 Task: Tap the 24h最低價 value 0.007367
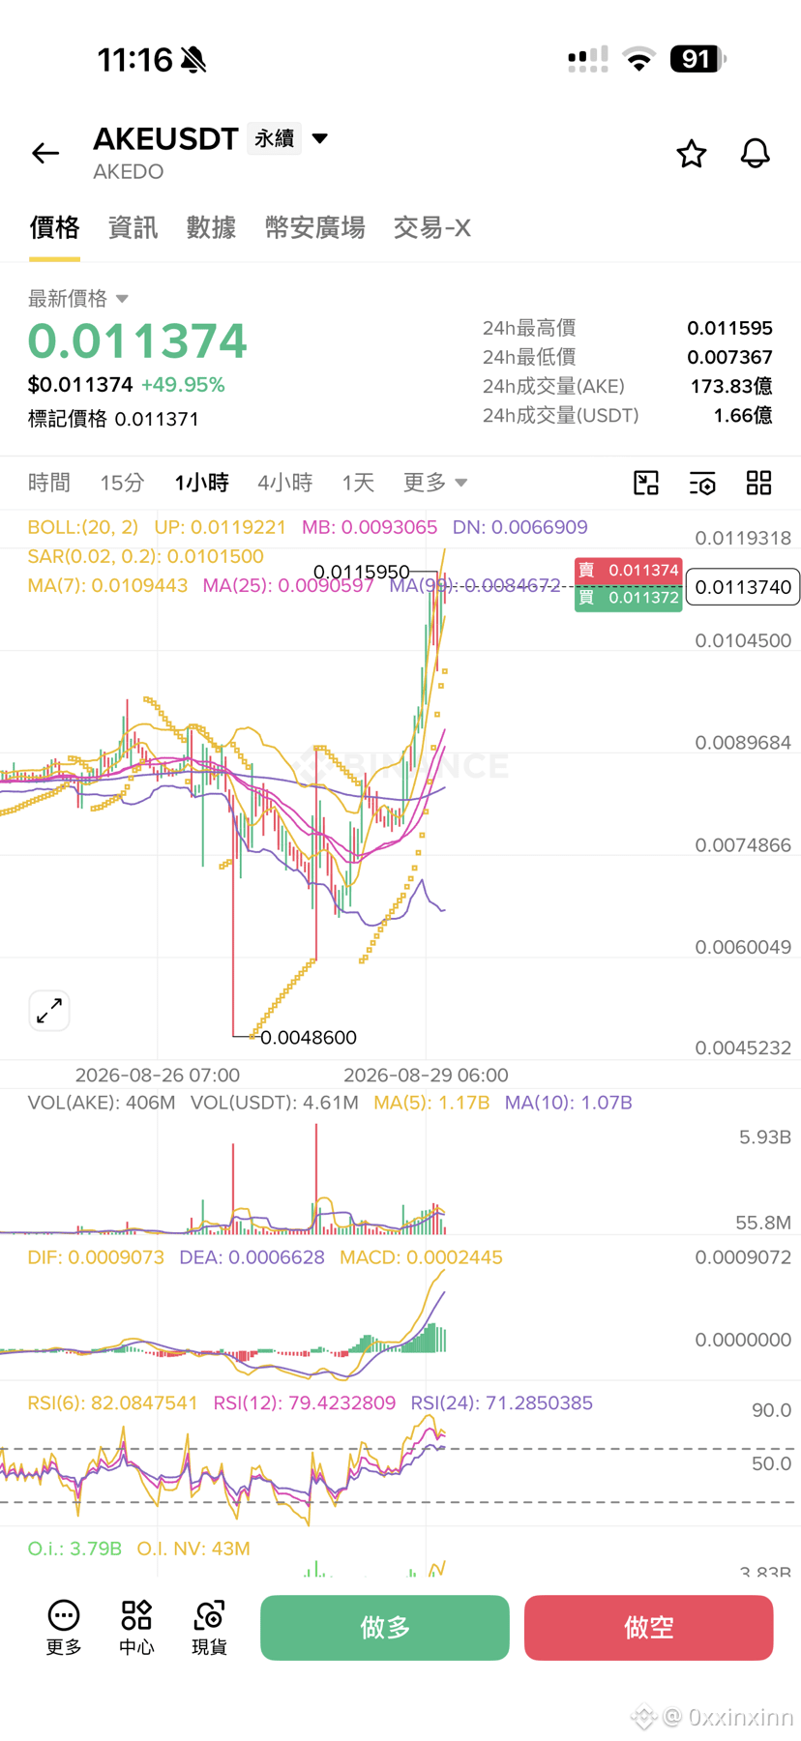click(x=729, y=357)
